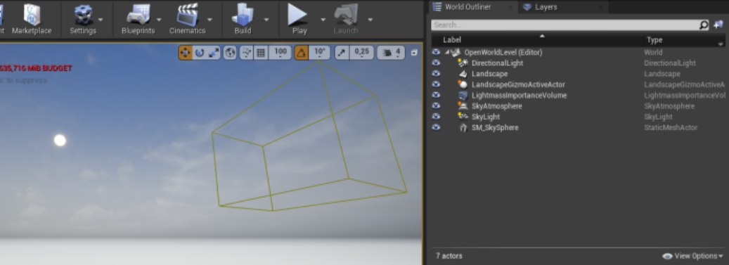Collapse the OpenWorldLevel (Editor) tree
729x265 pixels.
(447, 53)
